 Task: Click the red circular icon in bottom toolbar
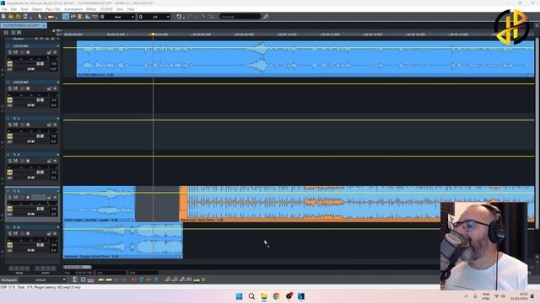134,279
